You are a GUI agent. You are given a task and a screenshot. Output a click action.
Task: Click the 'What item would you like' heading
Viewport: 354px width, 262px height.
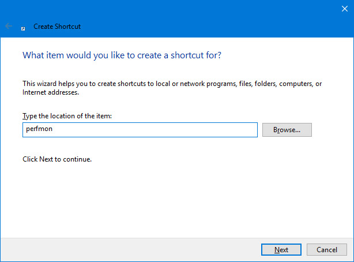coord(122,55)
